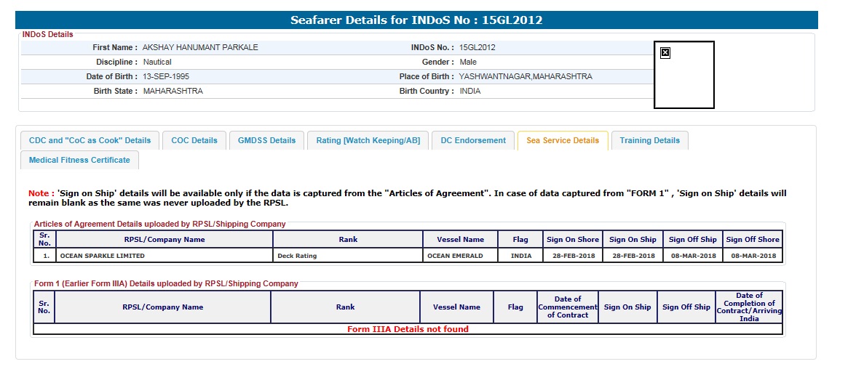The image size is (864, 372).
Task: Go to the DC Endorsement tab
Action: 473,141
